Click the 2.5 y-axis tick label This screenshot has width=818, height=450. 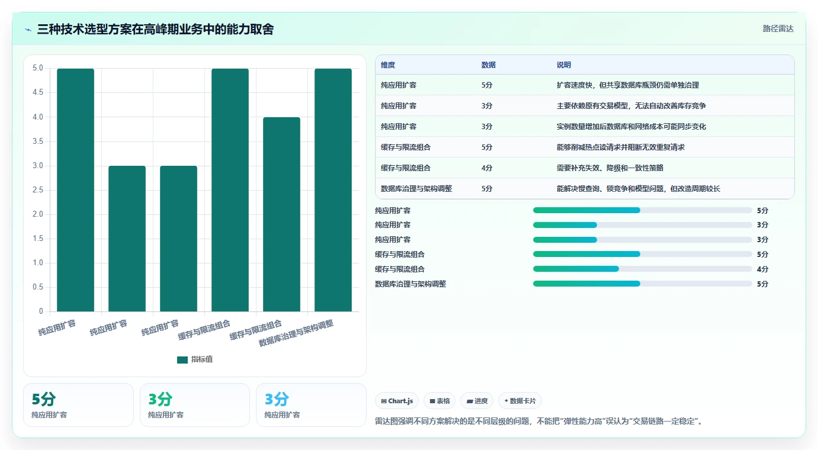coord(38,190)
